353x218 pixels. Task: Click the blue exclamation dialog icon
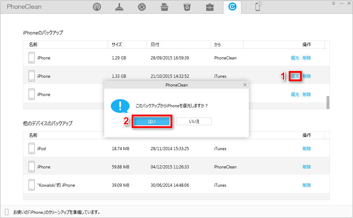(120, 106)
